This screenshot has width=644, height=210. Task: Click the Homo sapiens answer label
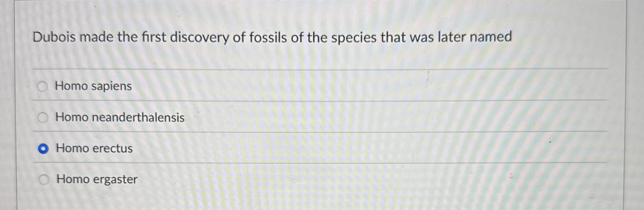93,87
